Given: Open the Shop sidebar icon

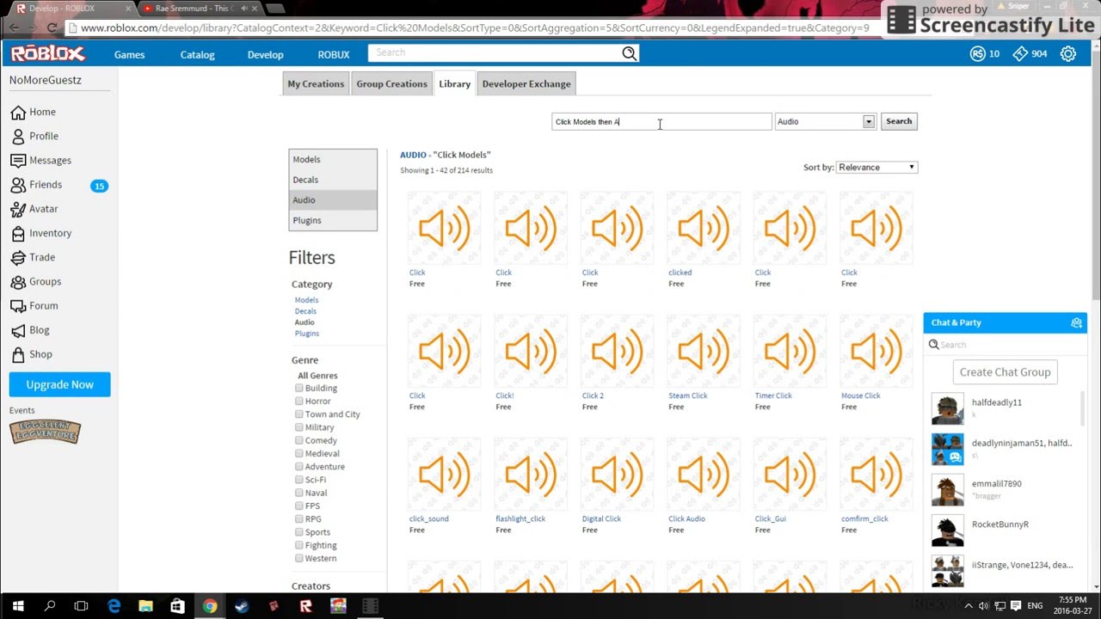Looking at the screenshot, I should [x=18, y=354].
